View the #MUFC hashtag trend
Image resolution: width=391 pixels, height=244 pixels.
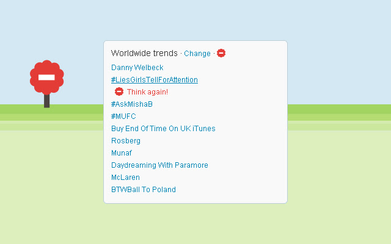point(123,117)
